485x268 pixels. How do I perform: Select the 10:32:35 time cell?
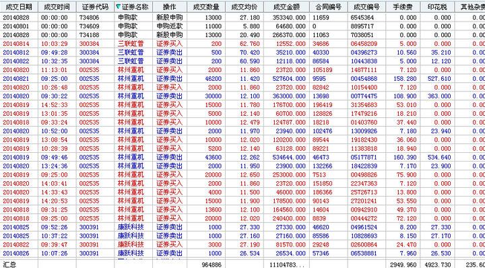[54, 61]
